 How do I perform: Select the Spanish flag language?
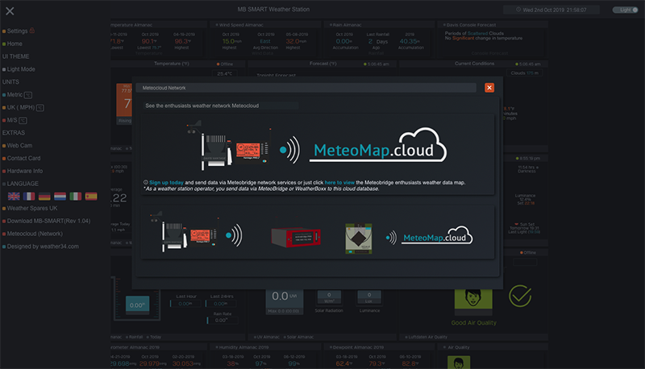pyautogui.click(x=90, y=196)
